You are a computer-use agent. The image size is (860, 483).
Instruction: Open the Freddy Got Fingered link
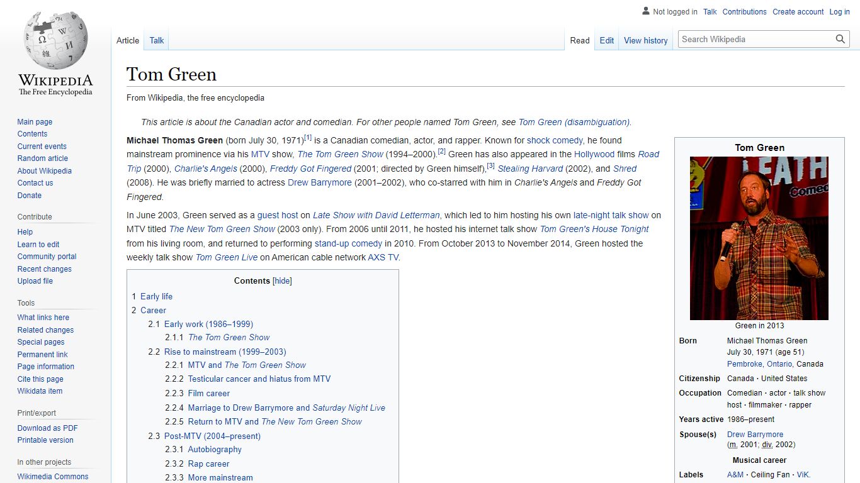pos(310,169)
